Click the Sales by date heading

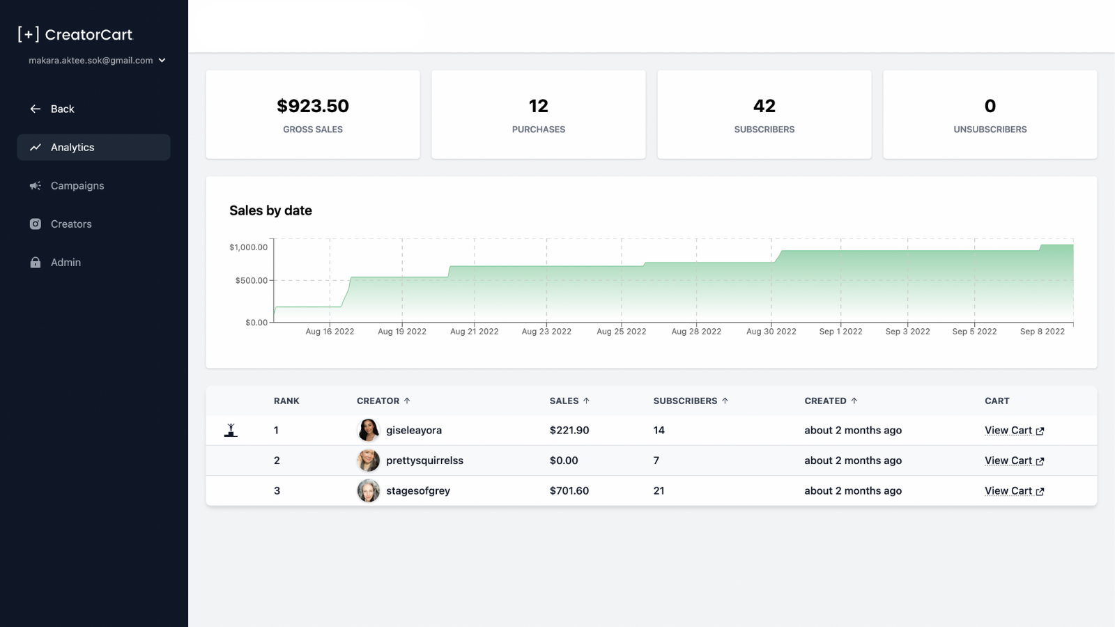coord(270,210)
